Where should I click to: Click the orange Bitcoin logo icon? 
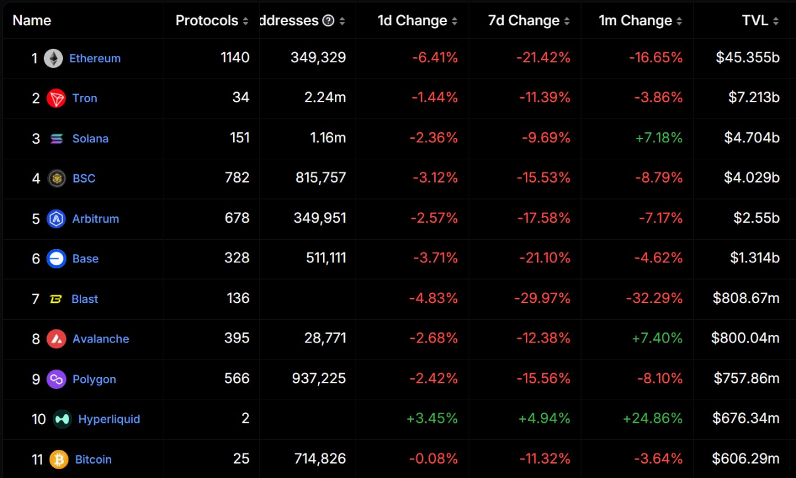59,460
